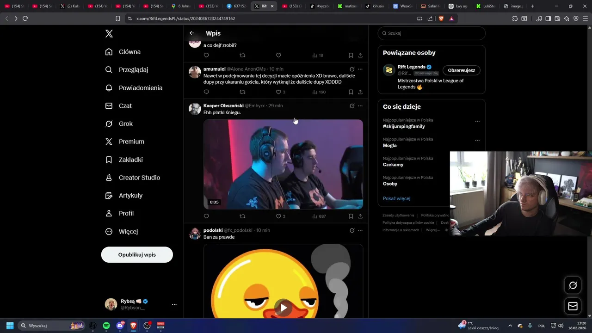Image resolution: width=592 pixels, height=333 pixels.
Task: Click the X logo in sidebar
Action: [109, 34]
